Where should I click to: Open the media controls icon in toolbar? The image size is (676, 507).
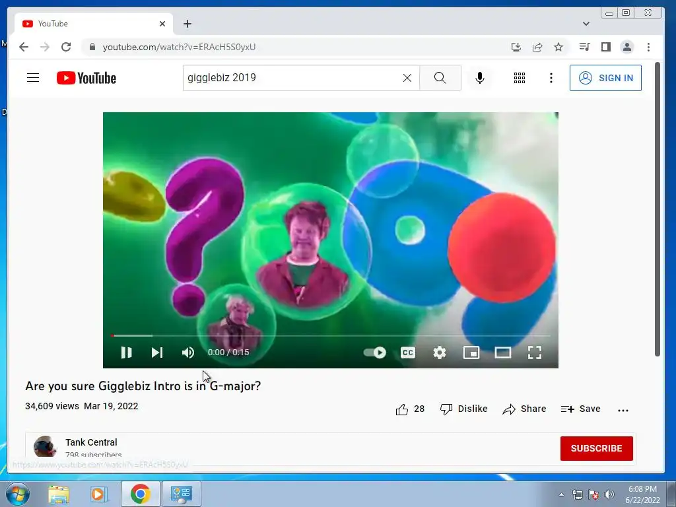[x=585, y=47]
